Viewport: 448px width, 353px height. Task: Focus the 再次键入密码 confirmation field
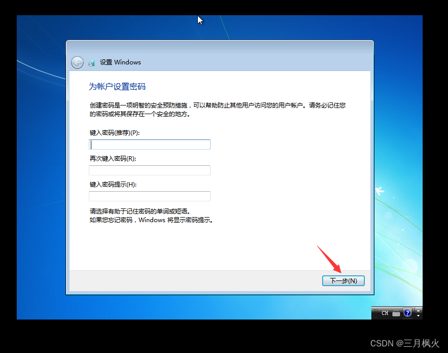click(150, 170)
